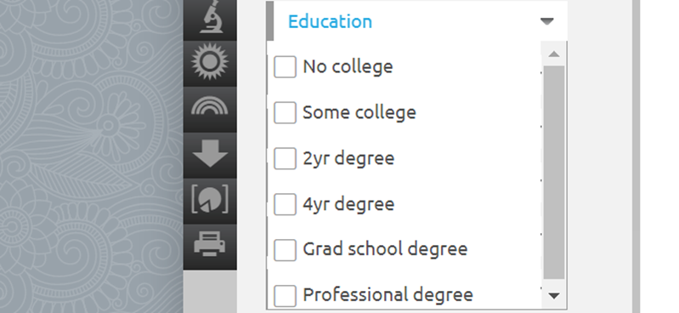Tick the Some college checkbox
Screen dimensions: 679x313
pos(285,112)
